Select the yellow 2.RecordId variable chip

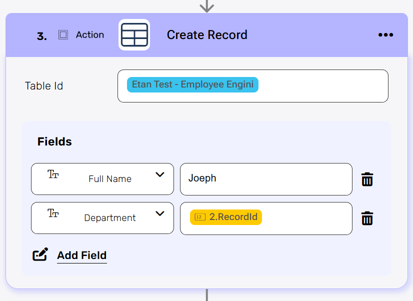[x=226, y=217]
